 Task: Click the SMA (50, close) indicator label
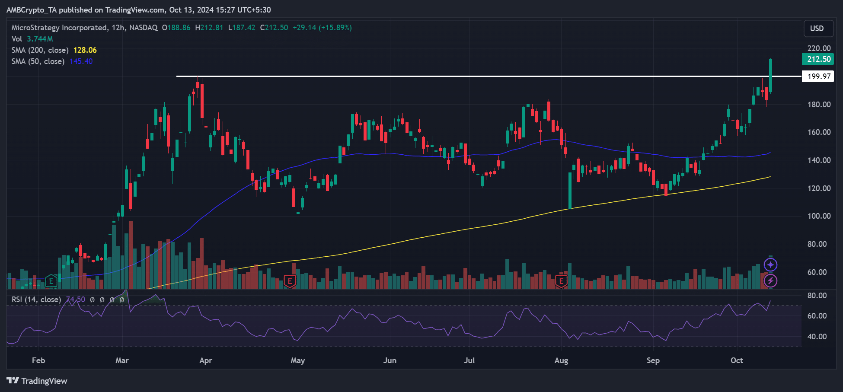pyautogui.click(x=38, y=61)
